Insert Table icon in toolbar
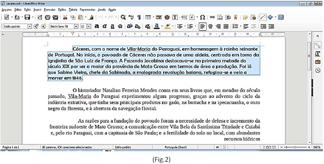Screen dimensions: 324x164 (148, 17)
